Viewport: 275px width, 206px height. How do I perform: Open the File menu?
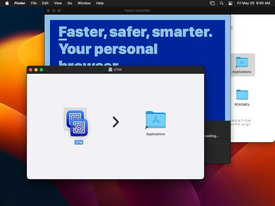[x=34, y=3]
